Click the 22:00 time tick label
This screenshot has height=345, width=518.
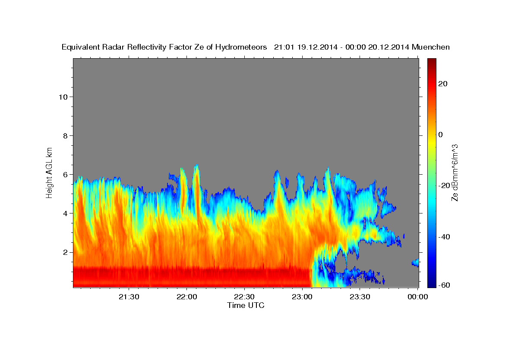[186, 297]
